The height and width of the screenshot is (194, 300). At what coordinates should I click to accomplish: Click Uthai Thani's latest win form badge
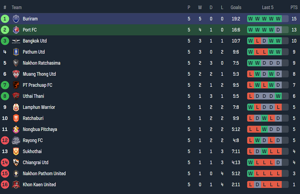(x=278, y=96)
